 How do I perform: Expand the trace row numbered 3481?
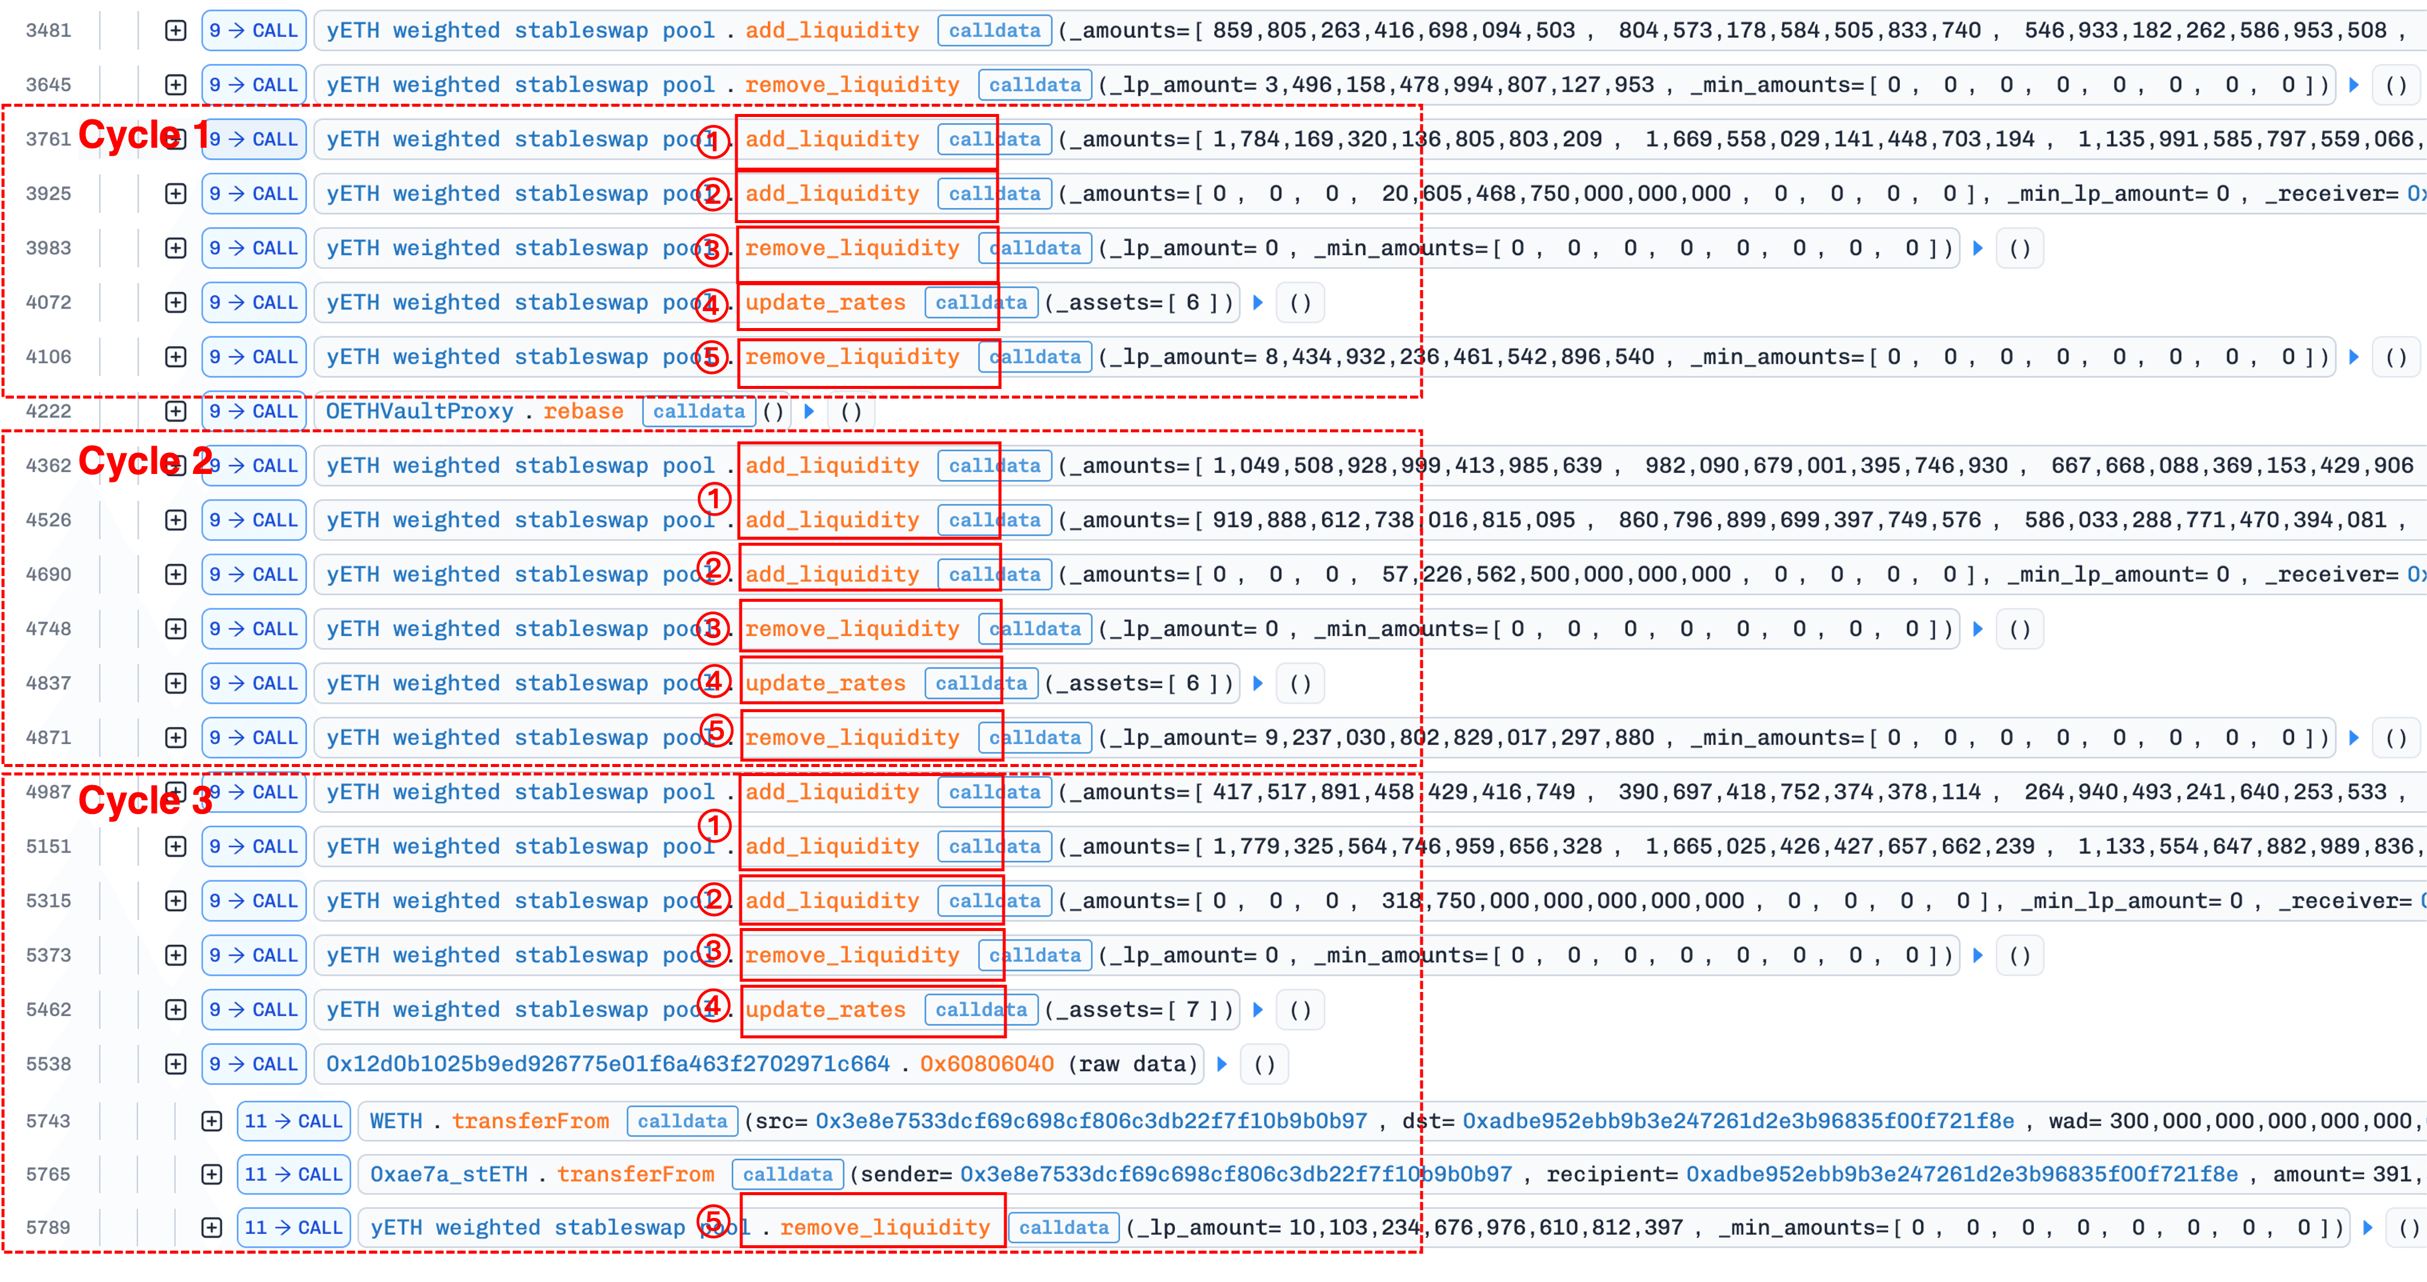pos(176,30)
